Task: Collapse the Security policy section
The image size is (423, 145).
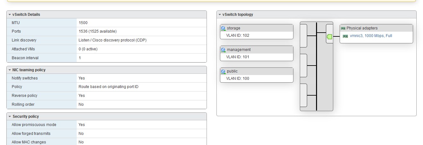Action: [10, 117]
